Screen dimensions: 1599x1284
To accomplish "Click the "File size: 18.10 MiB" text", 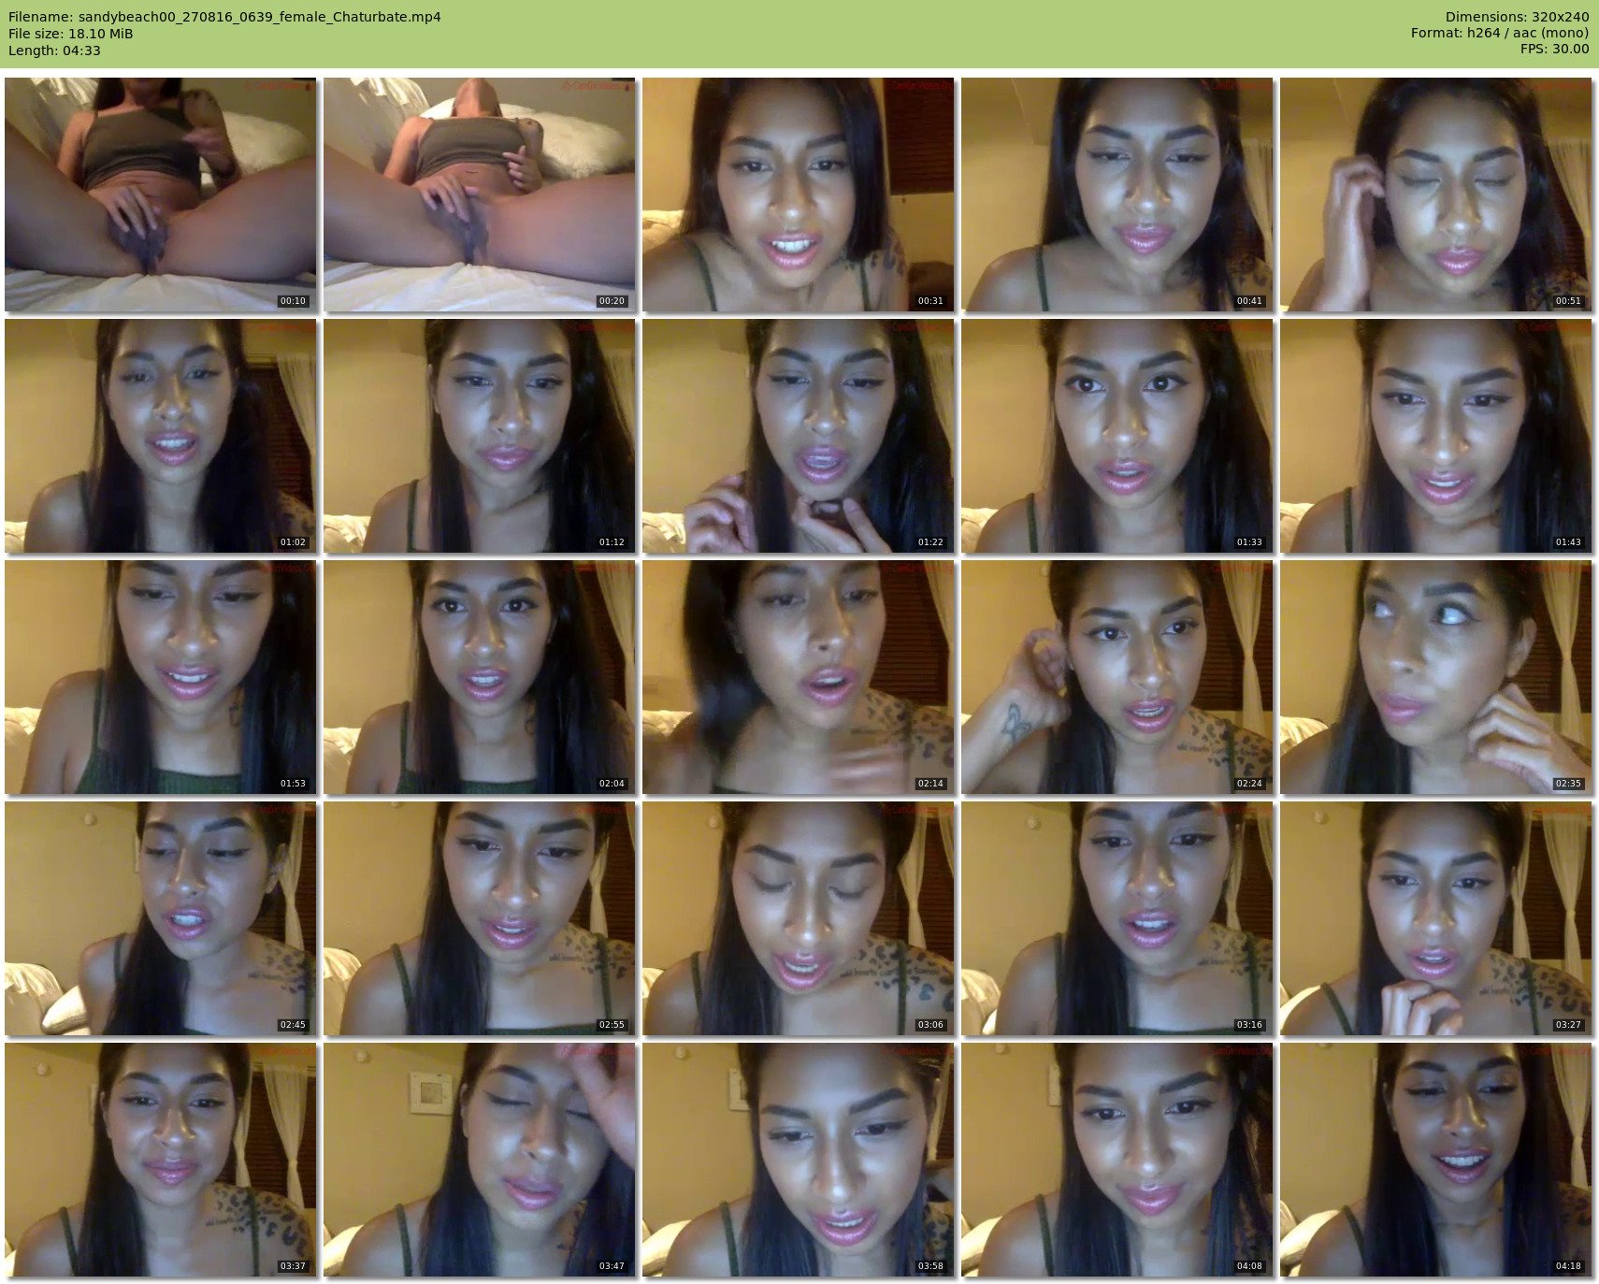I will (x=71, y=34).
